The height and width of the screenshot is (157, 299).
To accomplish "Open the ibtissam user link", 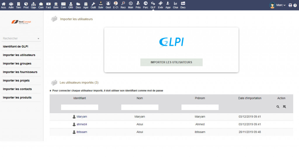I will click(82, 132).
